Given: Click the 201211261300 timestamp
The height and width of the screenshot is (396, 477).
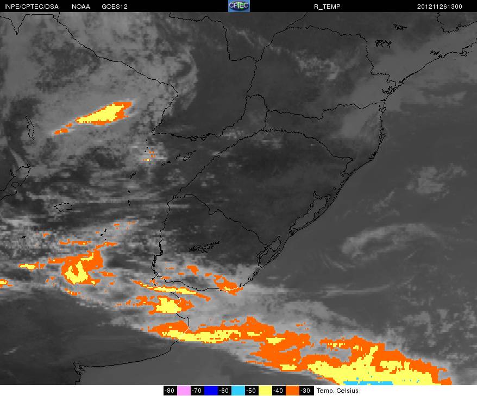Looking at the screenshot, I should pyautogui.click(x=440, y=7).
